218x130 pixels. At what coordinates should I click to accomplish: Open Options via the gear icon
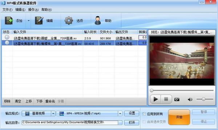pyautogui.click(x=69, y=21)
